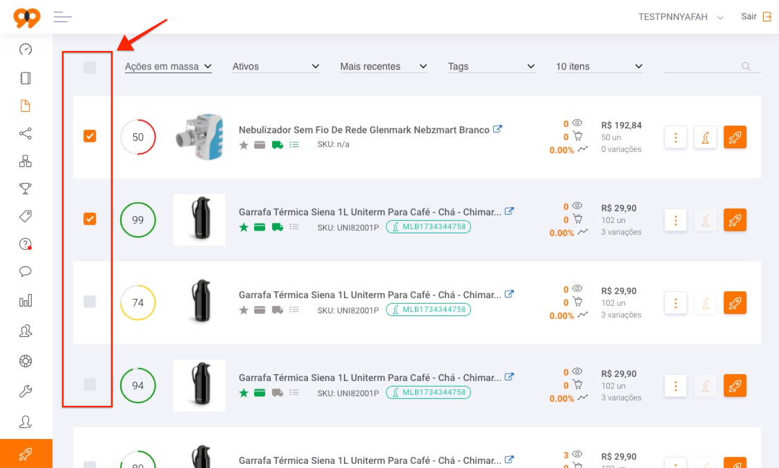Open the price tag sidebar icon

point(26,216)
